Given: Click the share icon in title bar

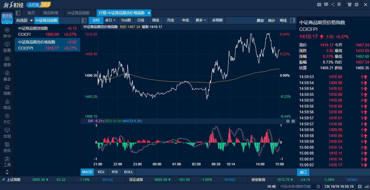Looking at the screenshot, I should [x=333, y=4].
